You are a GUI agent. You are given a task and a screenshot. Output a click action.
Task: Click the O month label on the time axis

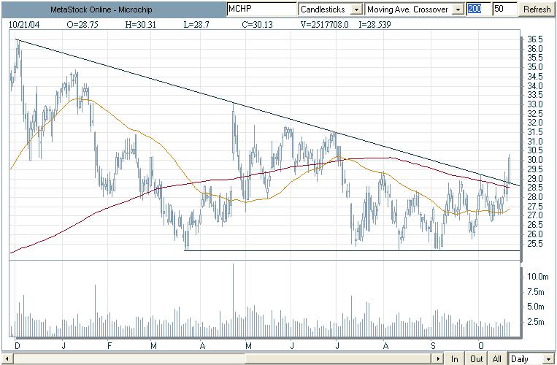coord(480,345)
